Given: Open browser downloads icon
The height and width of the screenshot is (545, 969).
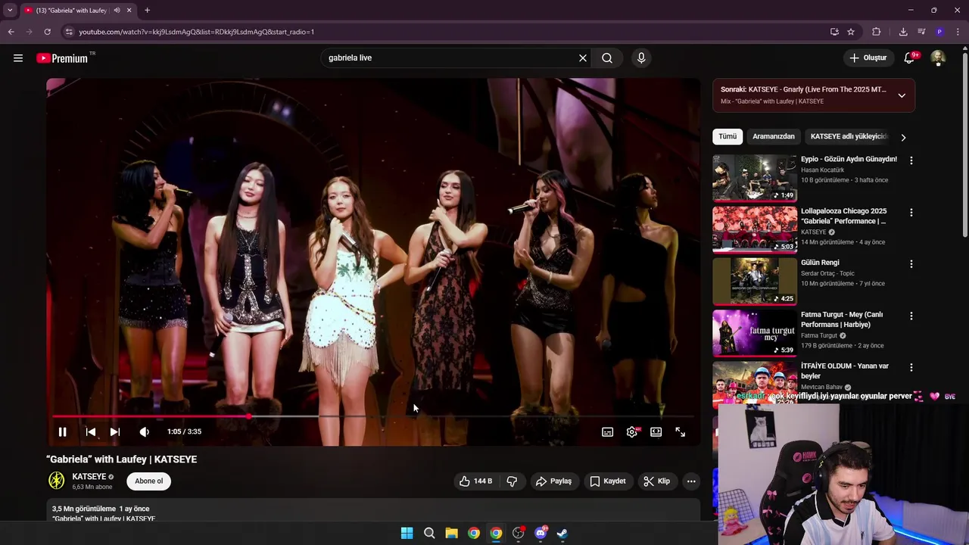Looking at the screenshot, I should point(903,32).
